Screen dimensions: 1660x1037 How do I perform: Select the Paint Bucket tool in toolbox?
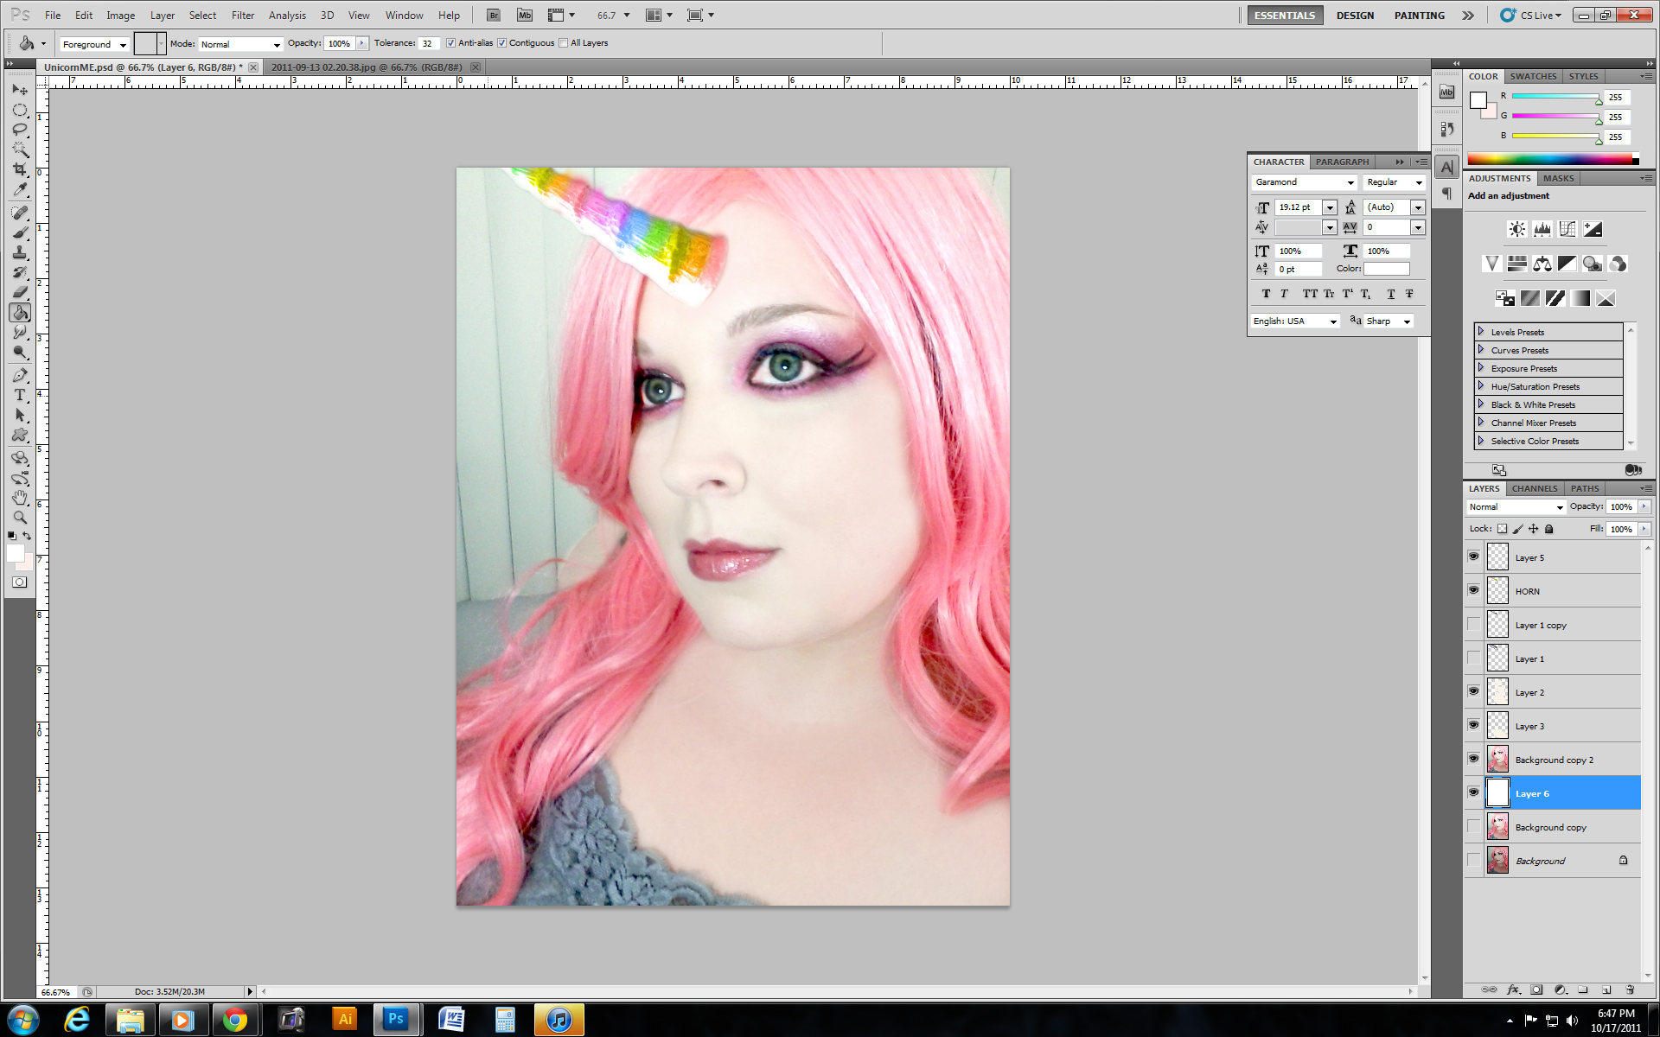[x=20, y=312]
